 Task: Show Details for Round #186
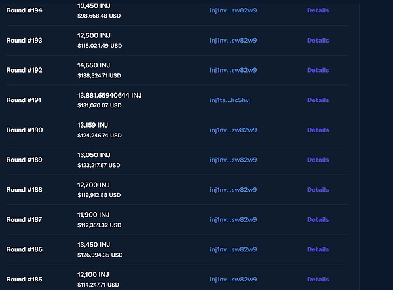[x=318, y=249]
